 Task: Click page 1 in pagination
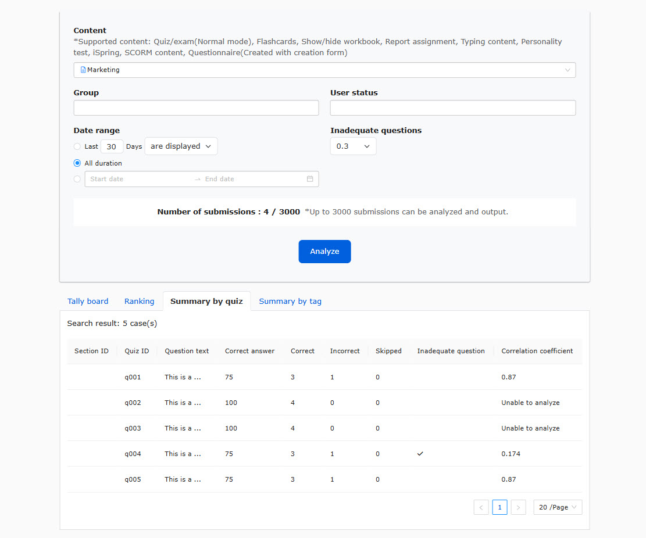(499, 507)
